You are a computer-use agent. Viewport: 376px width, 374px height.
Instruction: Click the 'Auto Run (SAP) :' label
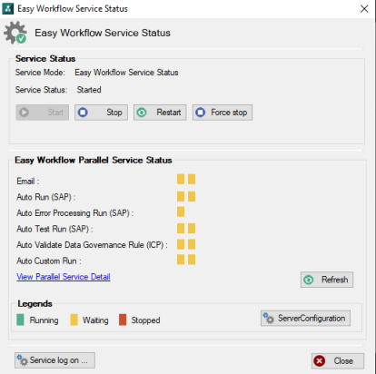pos(46,197)
